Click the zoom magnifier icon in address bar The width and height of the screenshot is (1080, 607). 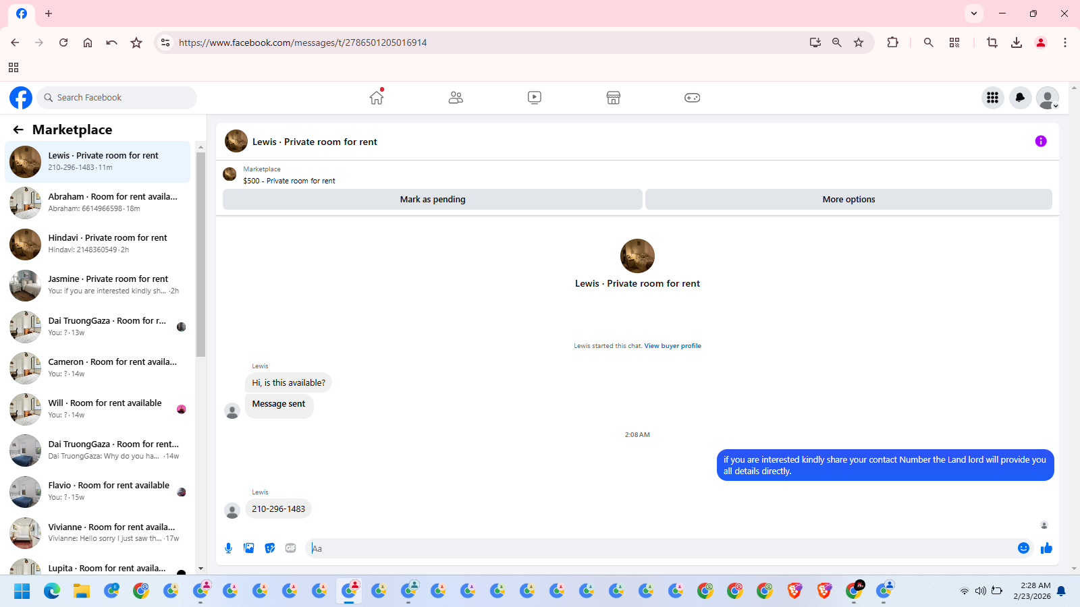pyautogui.click(x=837, y=42)
